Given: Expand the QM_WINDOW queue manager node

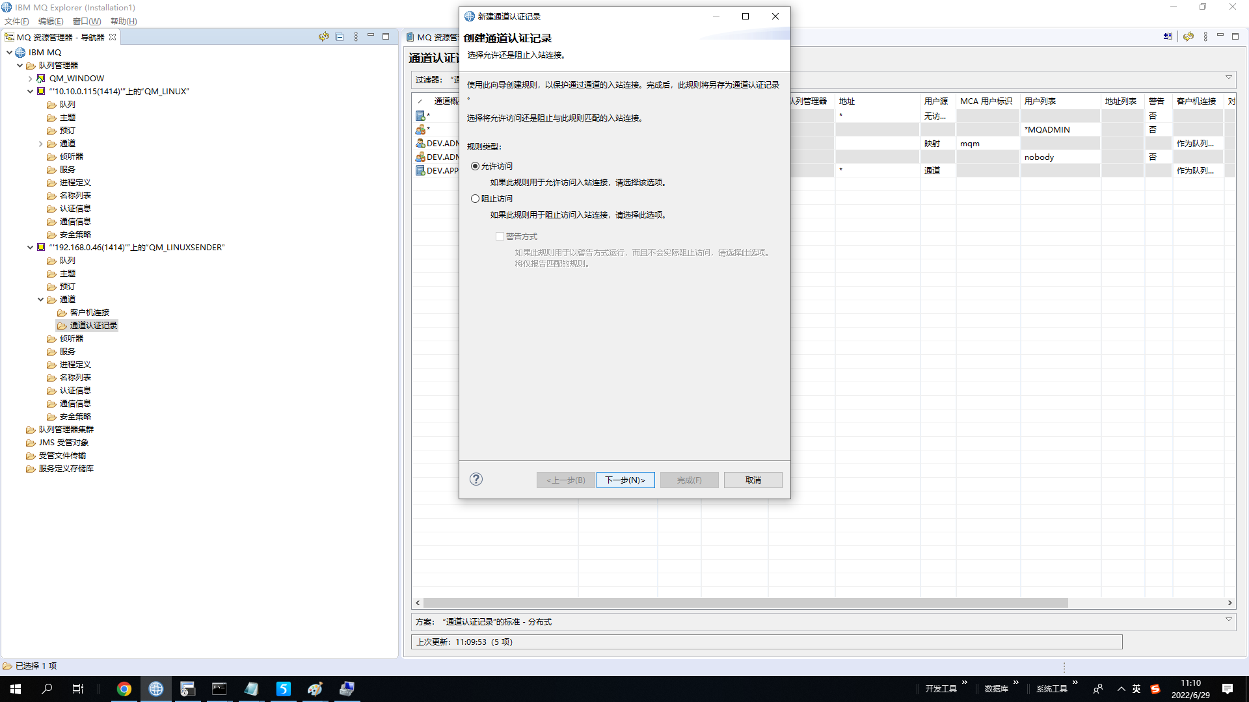Looking at the screenshot, I should click(x=30, y=78).
